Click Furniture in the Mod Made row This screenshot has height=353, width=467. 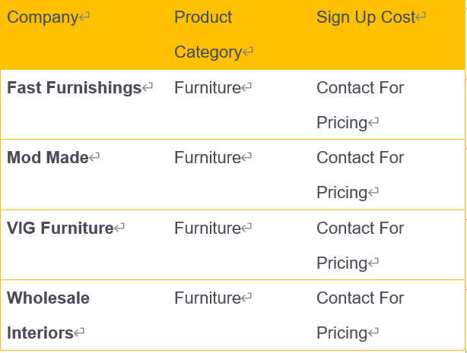[x=208, y=157]
